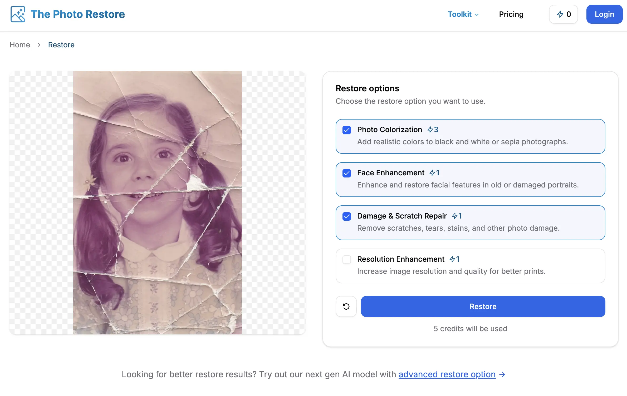Click arrow icon after advanced restore option
This screenshot has width=627, height=396.
click(x=502, y=374)
